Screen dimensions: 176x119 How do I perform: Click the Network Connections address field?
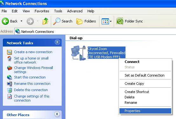click(x=95, y=32)
